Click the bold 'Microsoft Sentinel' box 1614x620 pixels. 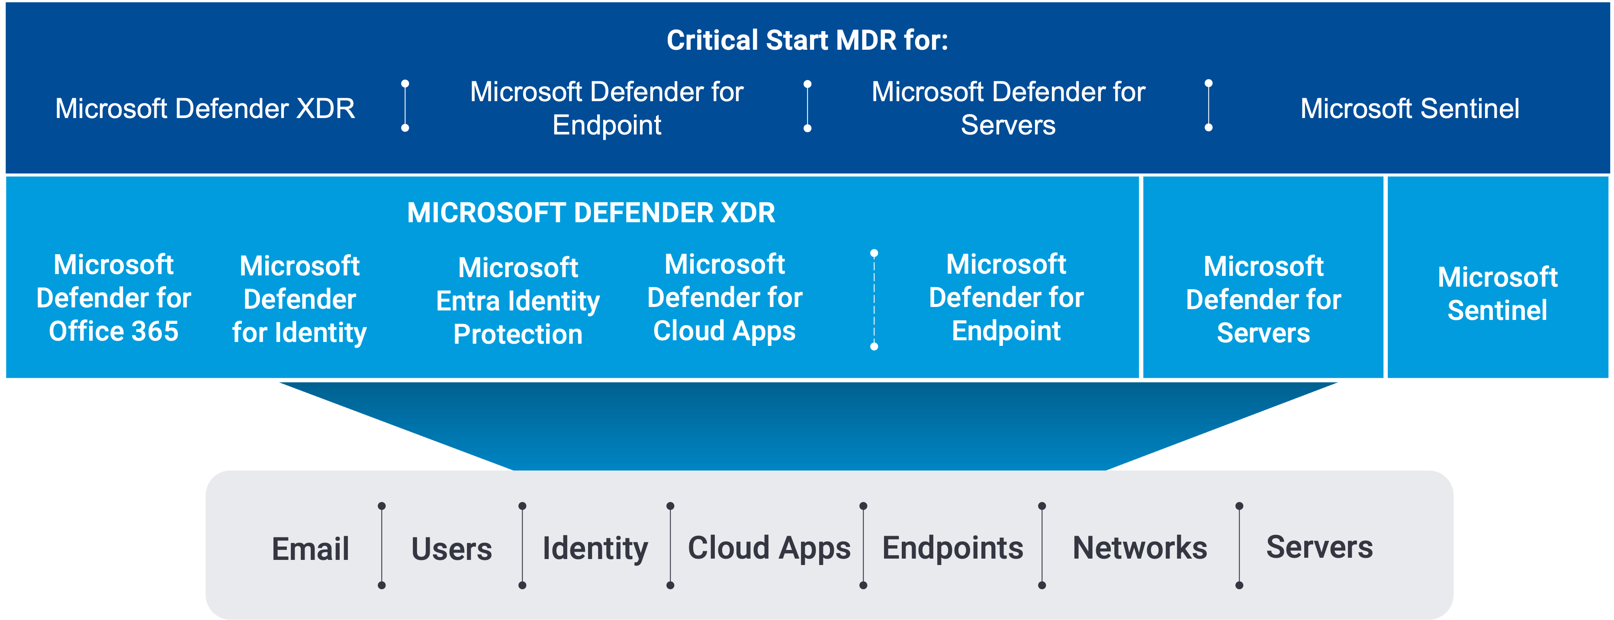click(1498, 278)
